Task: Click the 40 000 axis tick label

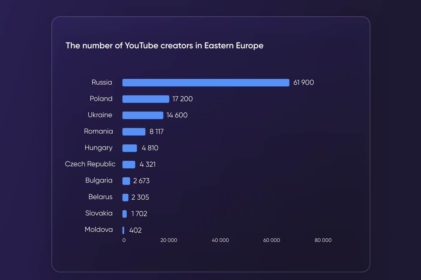Action: coord(220,240)
